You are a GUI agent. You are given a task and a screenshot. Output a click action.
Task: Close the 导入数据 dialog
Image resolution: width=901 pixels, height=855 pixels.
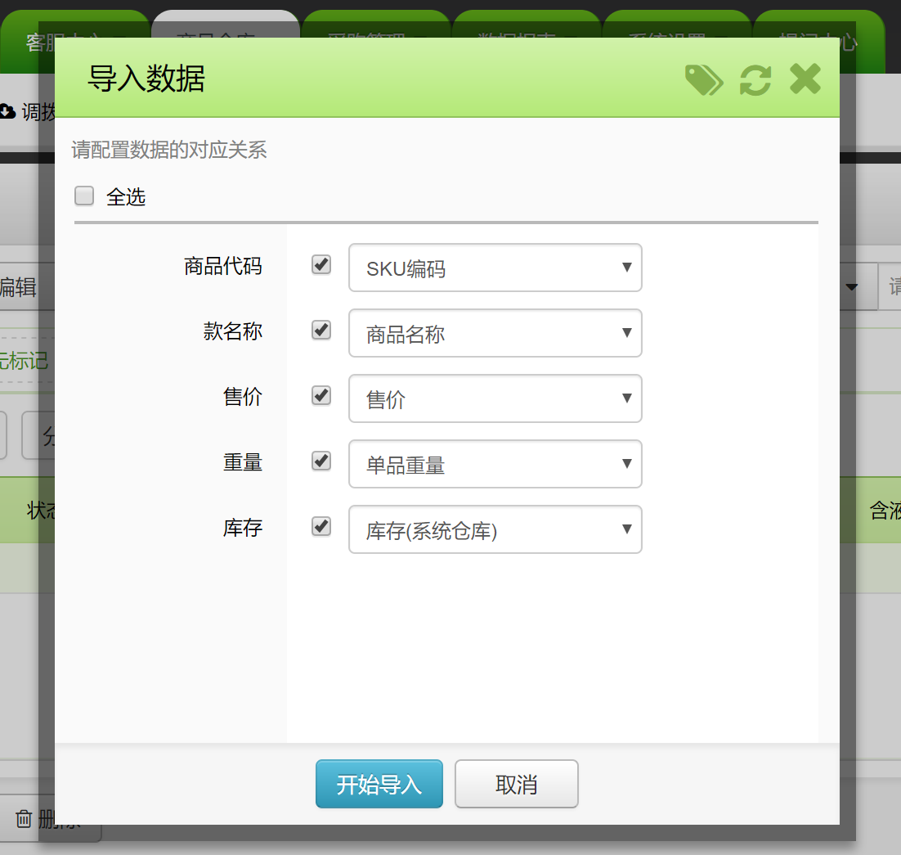(805, 79)
